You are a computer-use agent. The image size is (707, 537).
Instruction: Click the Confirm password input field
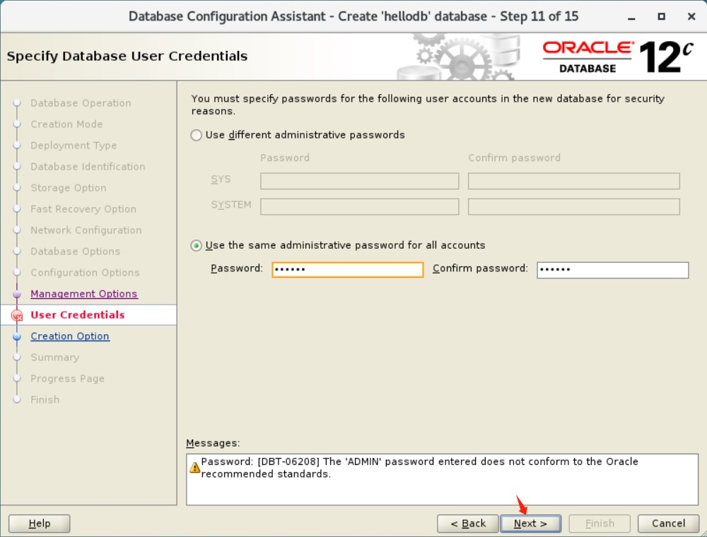pos(613,270)
